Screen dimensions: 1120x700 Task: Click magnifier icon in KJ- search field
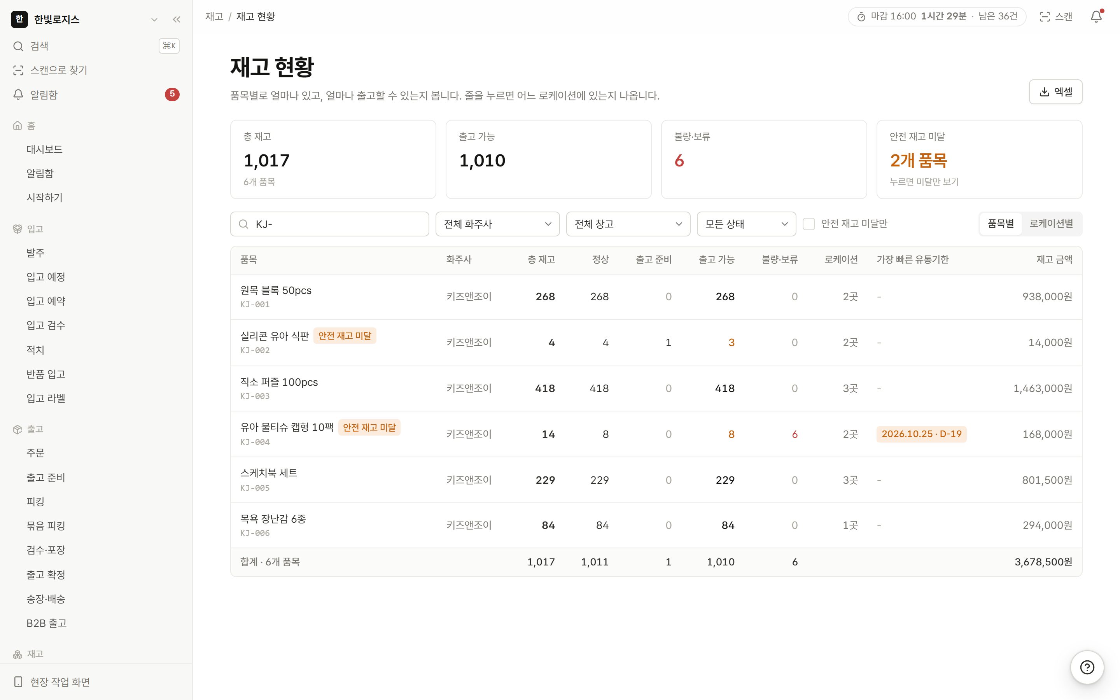243,224
